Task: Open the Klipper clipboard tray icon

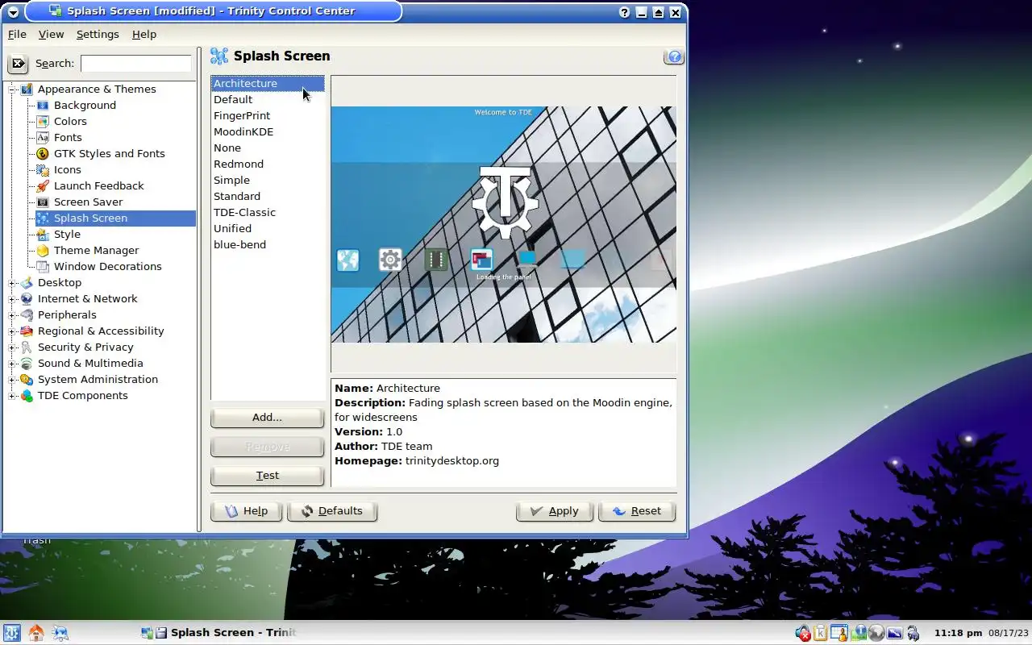Action: coord(821,633)
